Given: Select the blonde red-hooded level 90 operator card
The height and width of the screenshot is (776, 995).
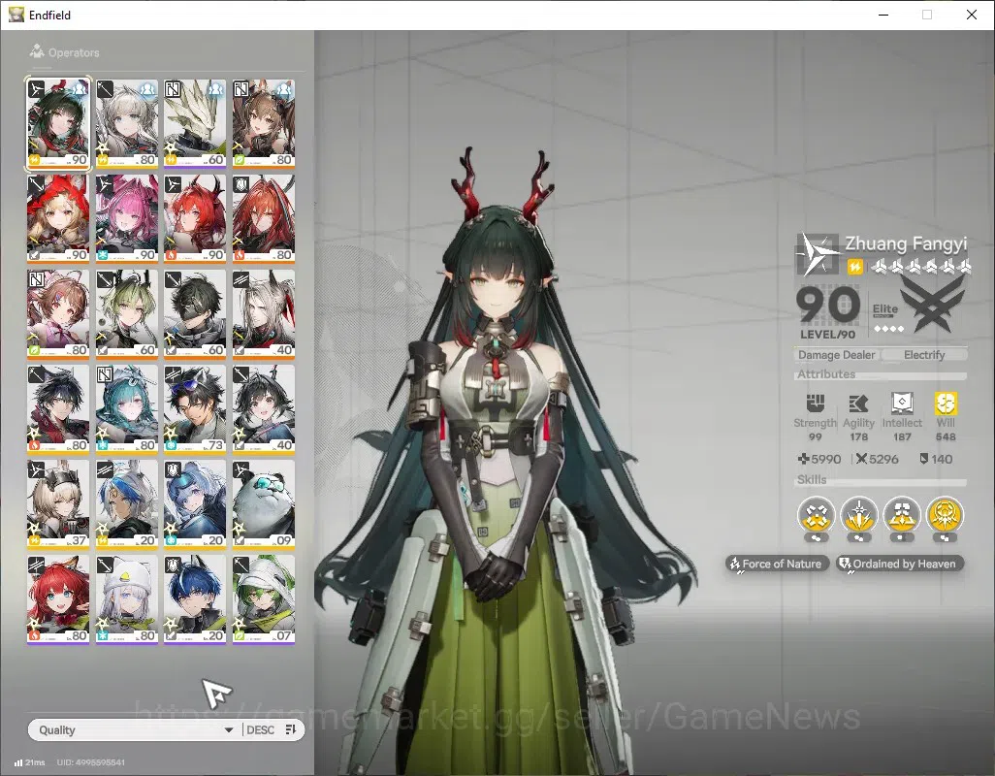Looking at the screenshot, I should point(58,218).
